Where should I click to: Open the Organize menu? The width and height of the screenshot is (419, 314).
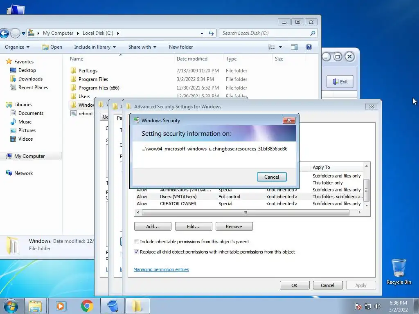(x=17, y=47)
